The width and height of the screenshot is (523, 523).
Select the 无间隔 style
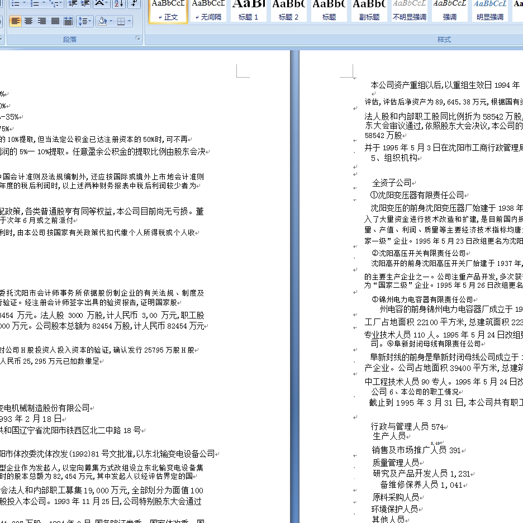point(208,11)
